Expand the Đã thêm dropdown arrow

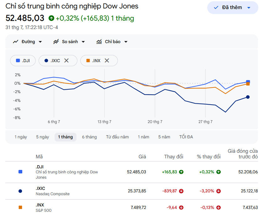pos(249,8)
